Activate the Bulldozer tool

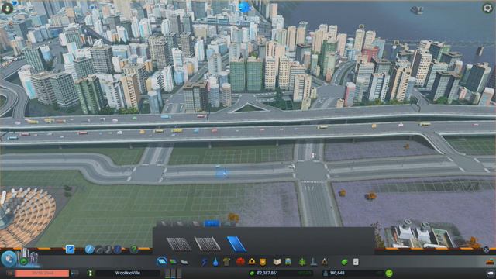pos(490,262)
